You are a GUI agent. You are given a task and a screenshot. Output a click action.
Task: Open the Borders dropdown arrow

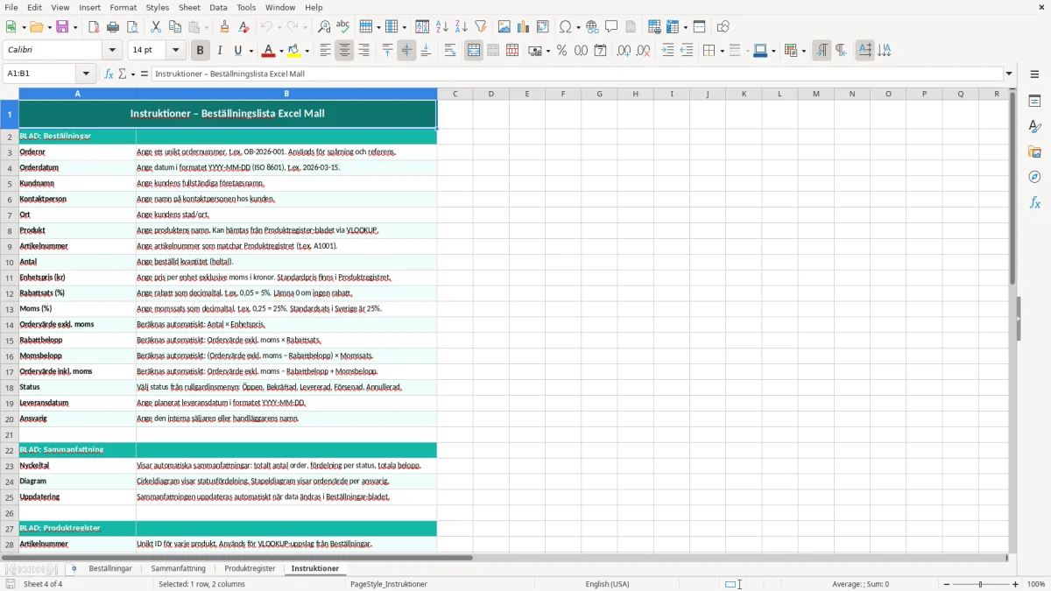tap(721, 51)
